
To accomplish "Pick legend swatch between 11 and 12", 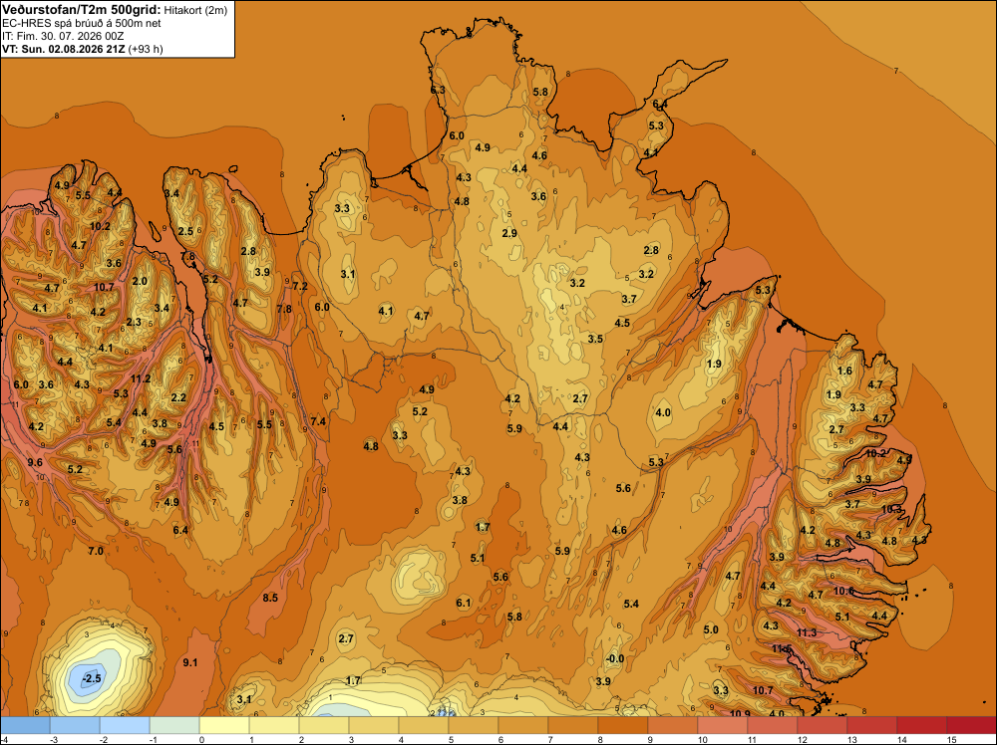I will [772, 725].
